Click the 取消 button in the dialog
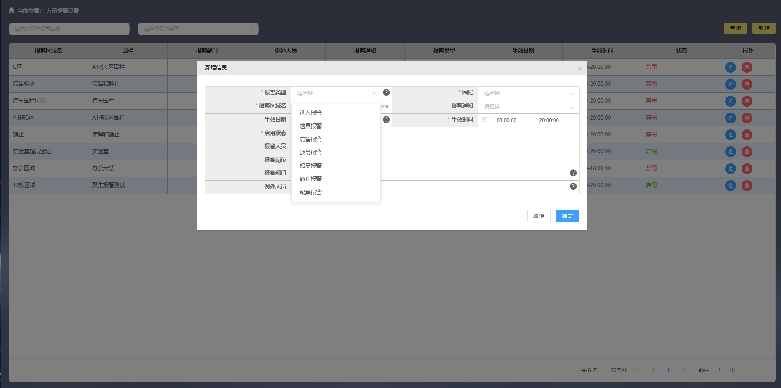Viewport: 781px width, 388px height. coord(539,216)
